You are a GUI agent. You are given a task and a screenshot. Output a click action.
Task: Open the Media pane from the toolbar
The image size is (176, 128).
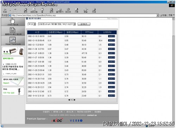click(x=68, y=11)
